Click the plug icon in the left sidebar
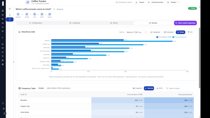 tap(3, 56)
